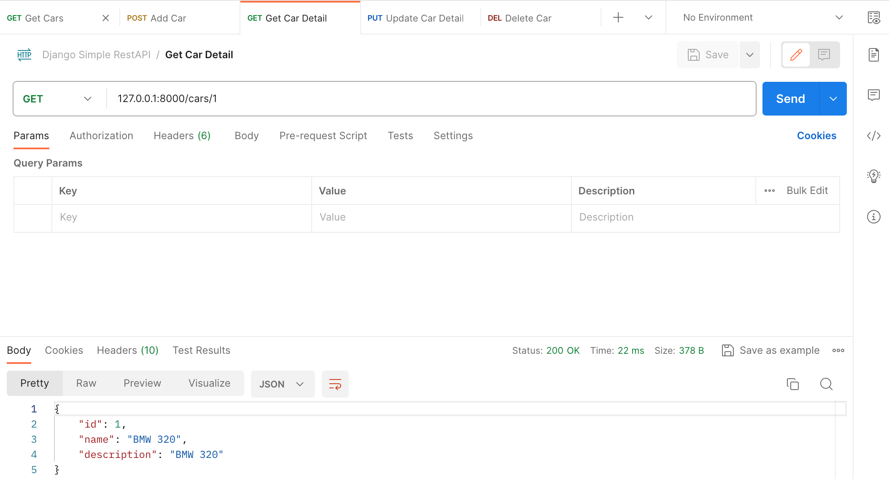Viewport: 889px width, 479px height.
Task: Click the request URL input field
Action: click(430, 99)
